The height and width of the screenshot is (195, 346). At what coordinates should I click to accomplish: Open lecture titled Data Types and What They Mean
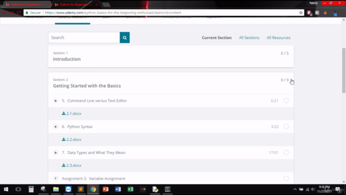[96, 153]
